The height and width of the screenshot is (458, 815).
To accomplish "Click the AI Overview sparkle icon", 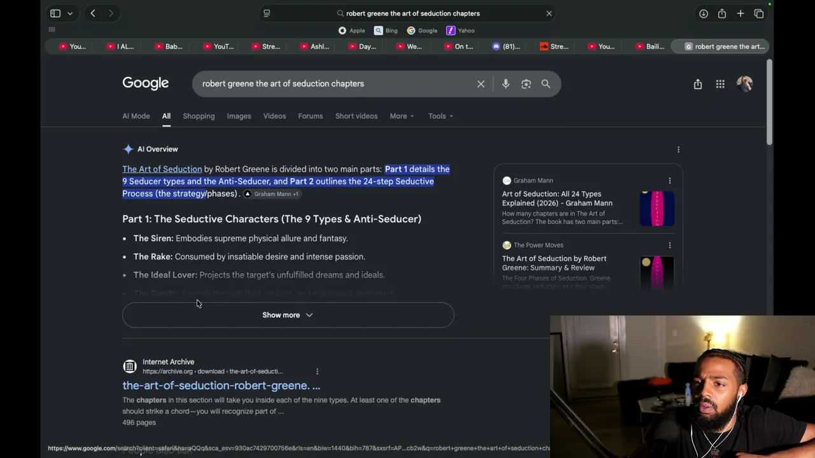I will (129, 149).
